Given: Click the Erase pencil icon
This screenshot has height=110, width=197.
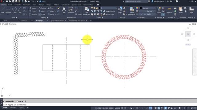Looking at the screenshot, I should click(58, 8).
